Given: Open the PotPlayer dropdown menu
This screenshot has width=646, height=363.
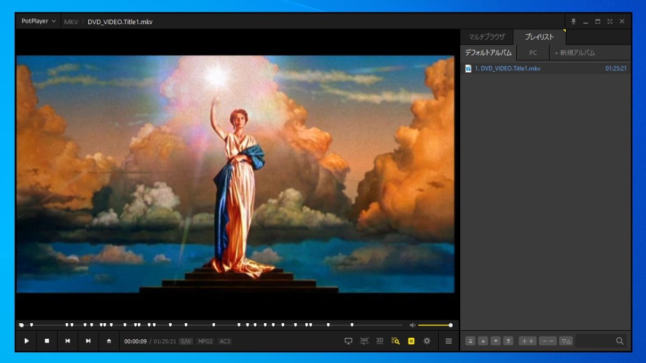Looking at the screenshot, I should click(x=38, y=22).
